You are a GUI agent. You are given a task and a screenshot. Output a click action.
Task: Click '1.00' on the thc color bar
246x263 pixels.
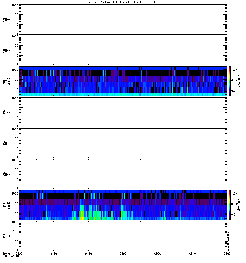tap(234, 194)
